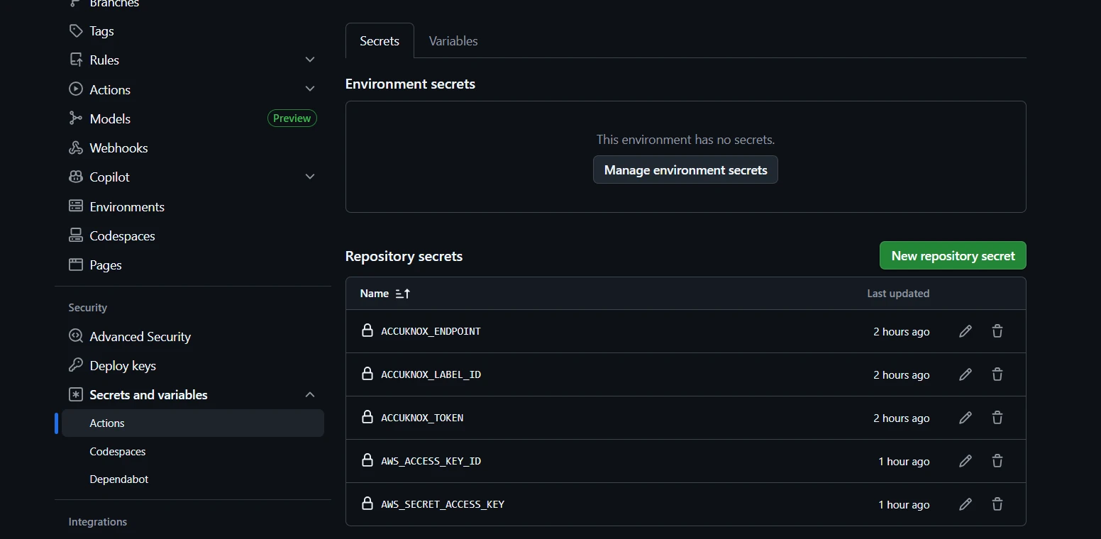Viewport: 1101px width, 539px height.
Task: Edit the AWS_SECRET_ACCESS_KEY secret with pencil icon
Action: [966, 504]
